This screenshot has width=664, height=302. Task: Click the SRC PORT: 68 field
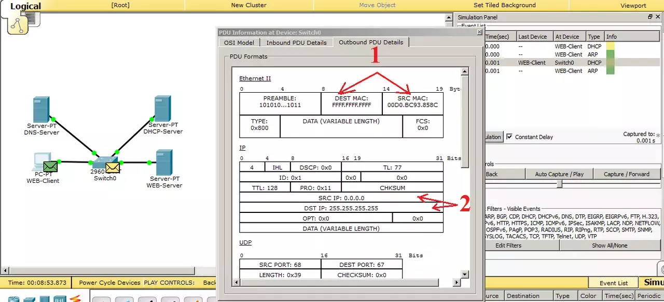(280, 265)
